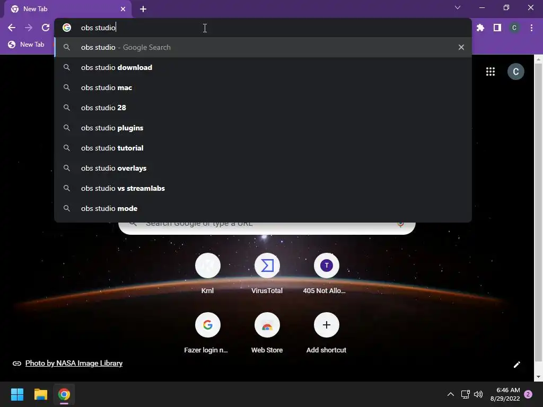Open New Tab bookmark in bookmarks bar
Screen dimensions: 543x407
point(27,45)
